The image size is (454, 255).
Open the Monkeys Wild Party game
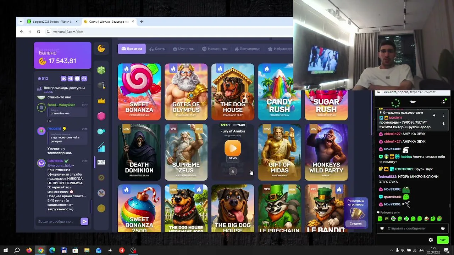[326, 152]
